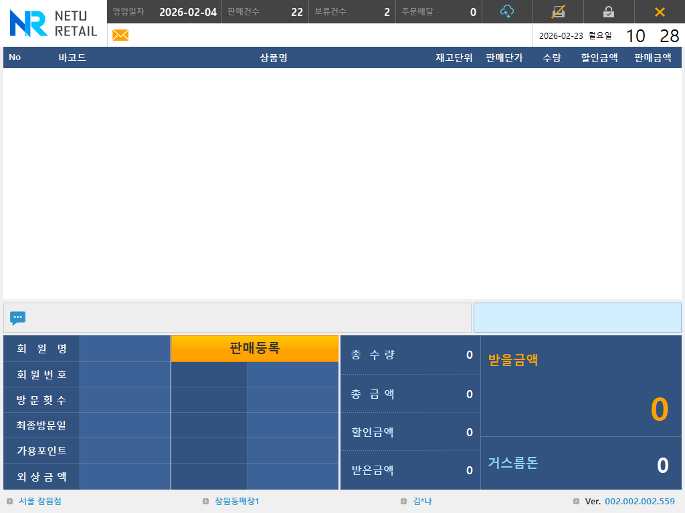The width and height of the screenshot is (685, 513).
Task: Click the 주문배달 0 counter
Action: [x=439, y=12]
